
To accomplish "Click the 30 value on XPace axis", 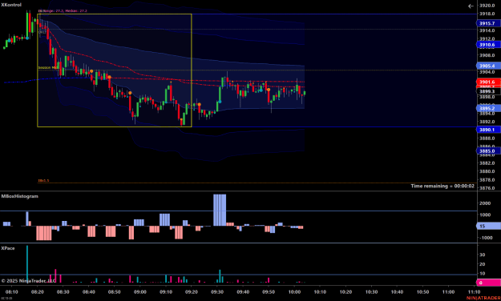I will tap(482, 255).
